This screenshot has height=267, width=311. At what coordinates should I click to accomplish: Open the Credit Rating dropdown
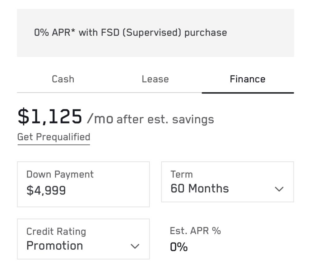coord(83,239)
